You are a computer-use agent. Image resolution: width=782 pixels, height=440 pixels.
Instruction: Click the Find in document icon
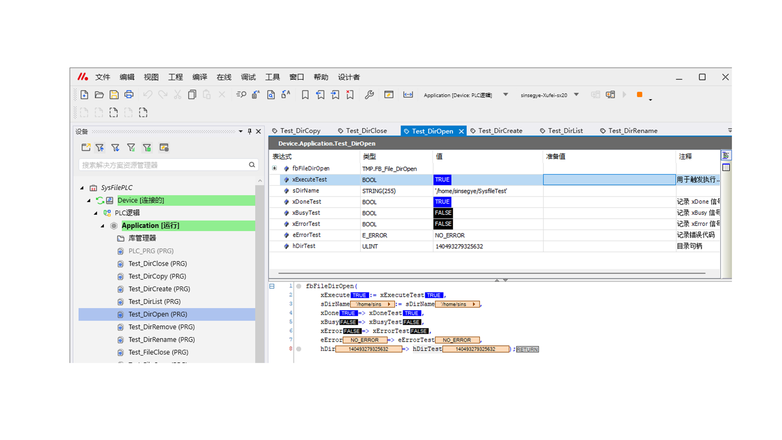click(271, 95)
